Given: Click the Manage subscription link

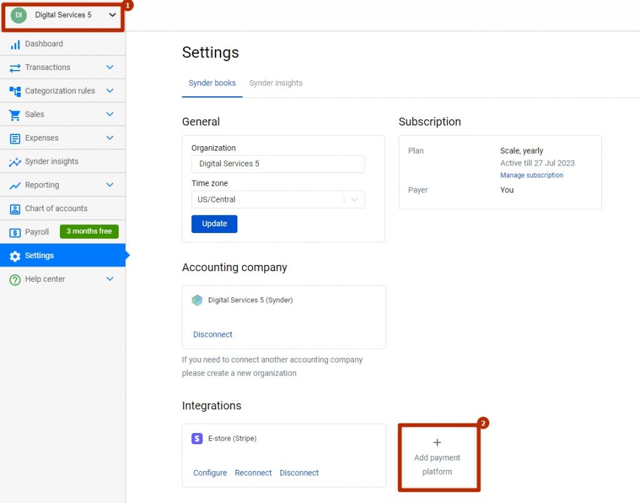Looking at the screenshot, I should click(531, 176).
